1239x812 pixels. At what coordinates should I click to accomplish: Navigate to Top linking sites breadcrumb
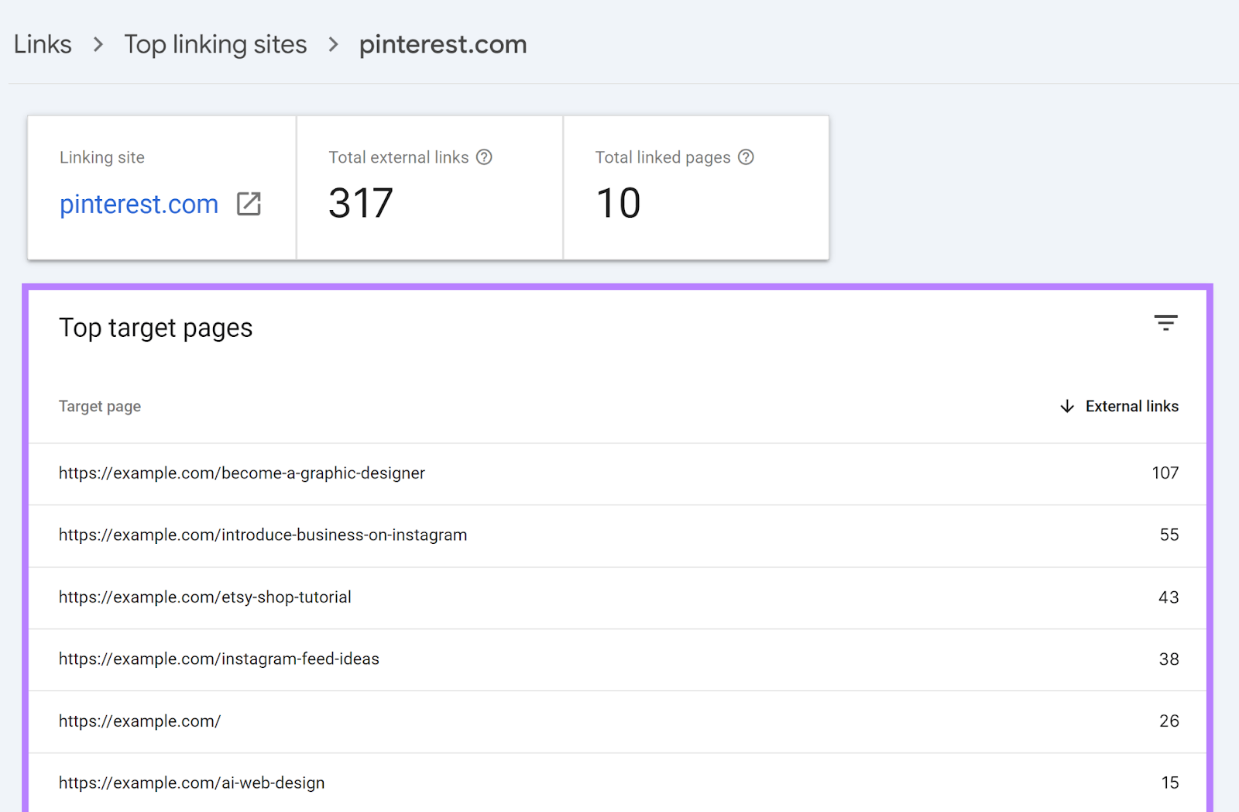215,45
